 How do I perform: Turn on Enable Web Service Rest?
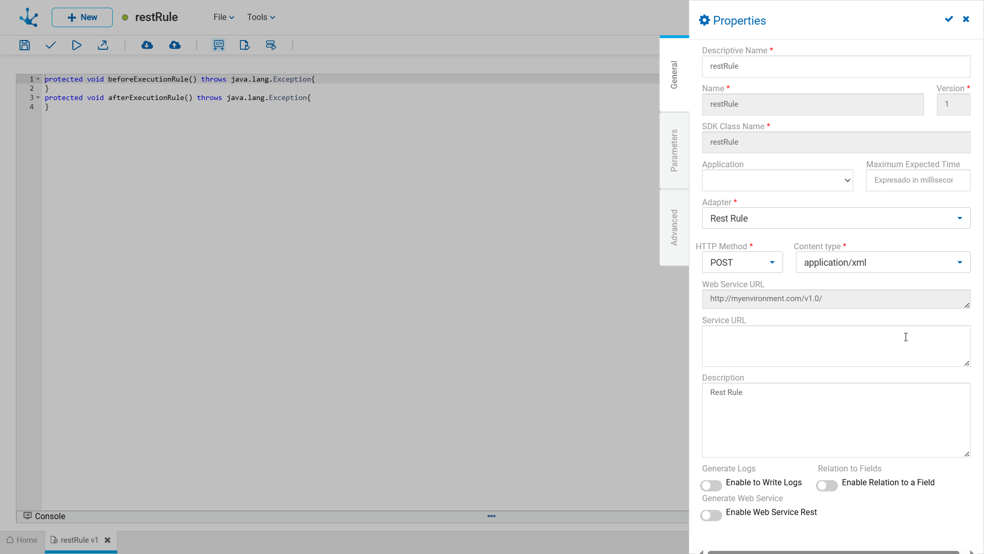coord(711,515)
